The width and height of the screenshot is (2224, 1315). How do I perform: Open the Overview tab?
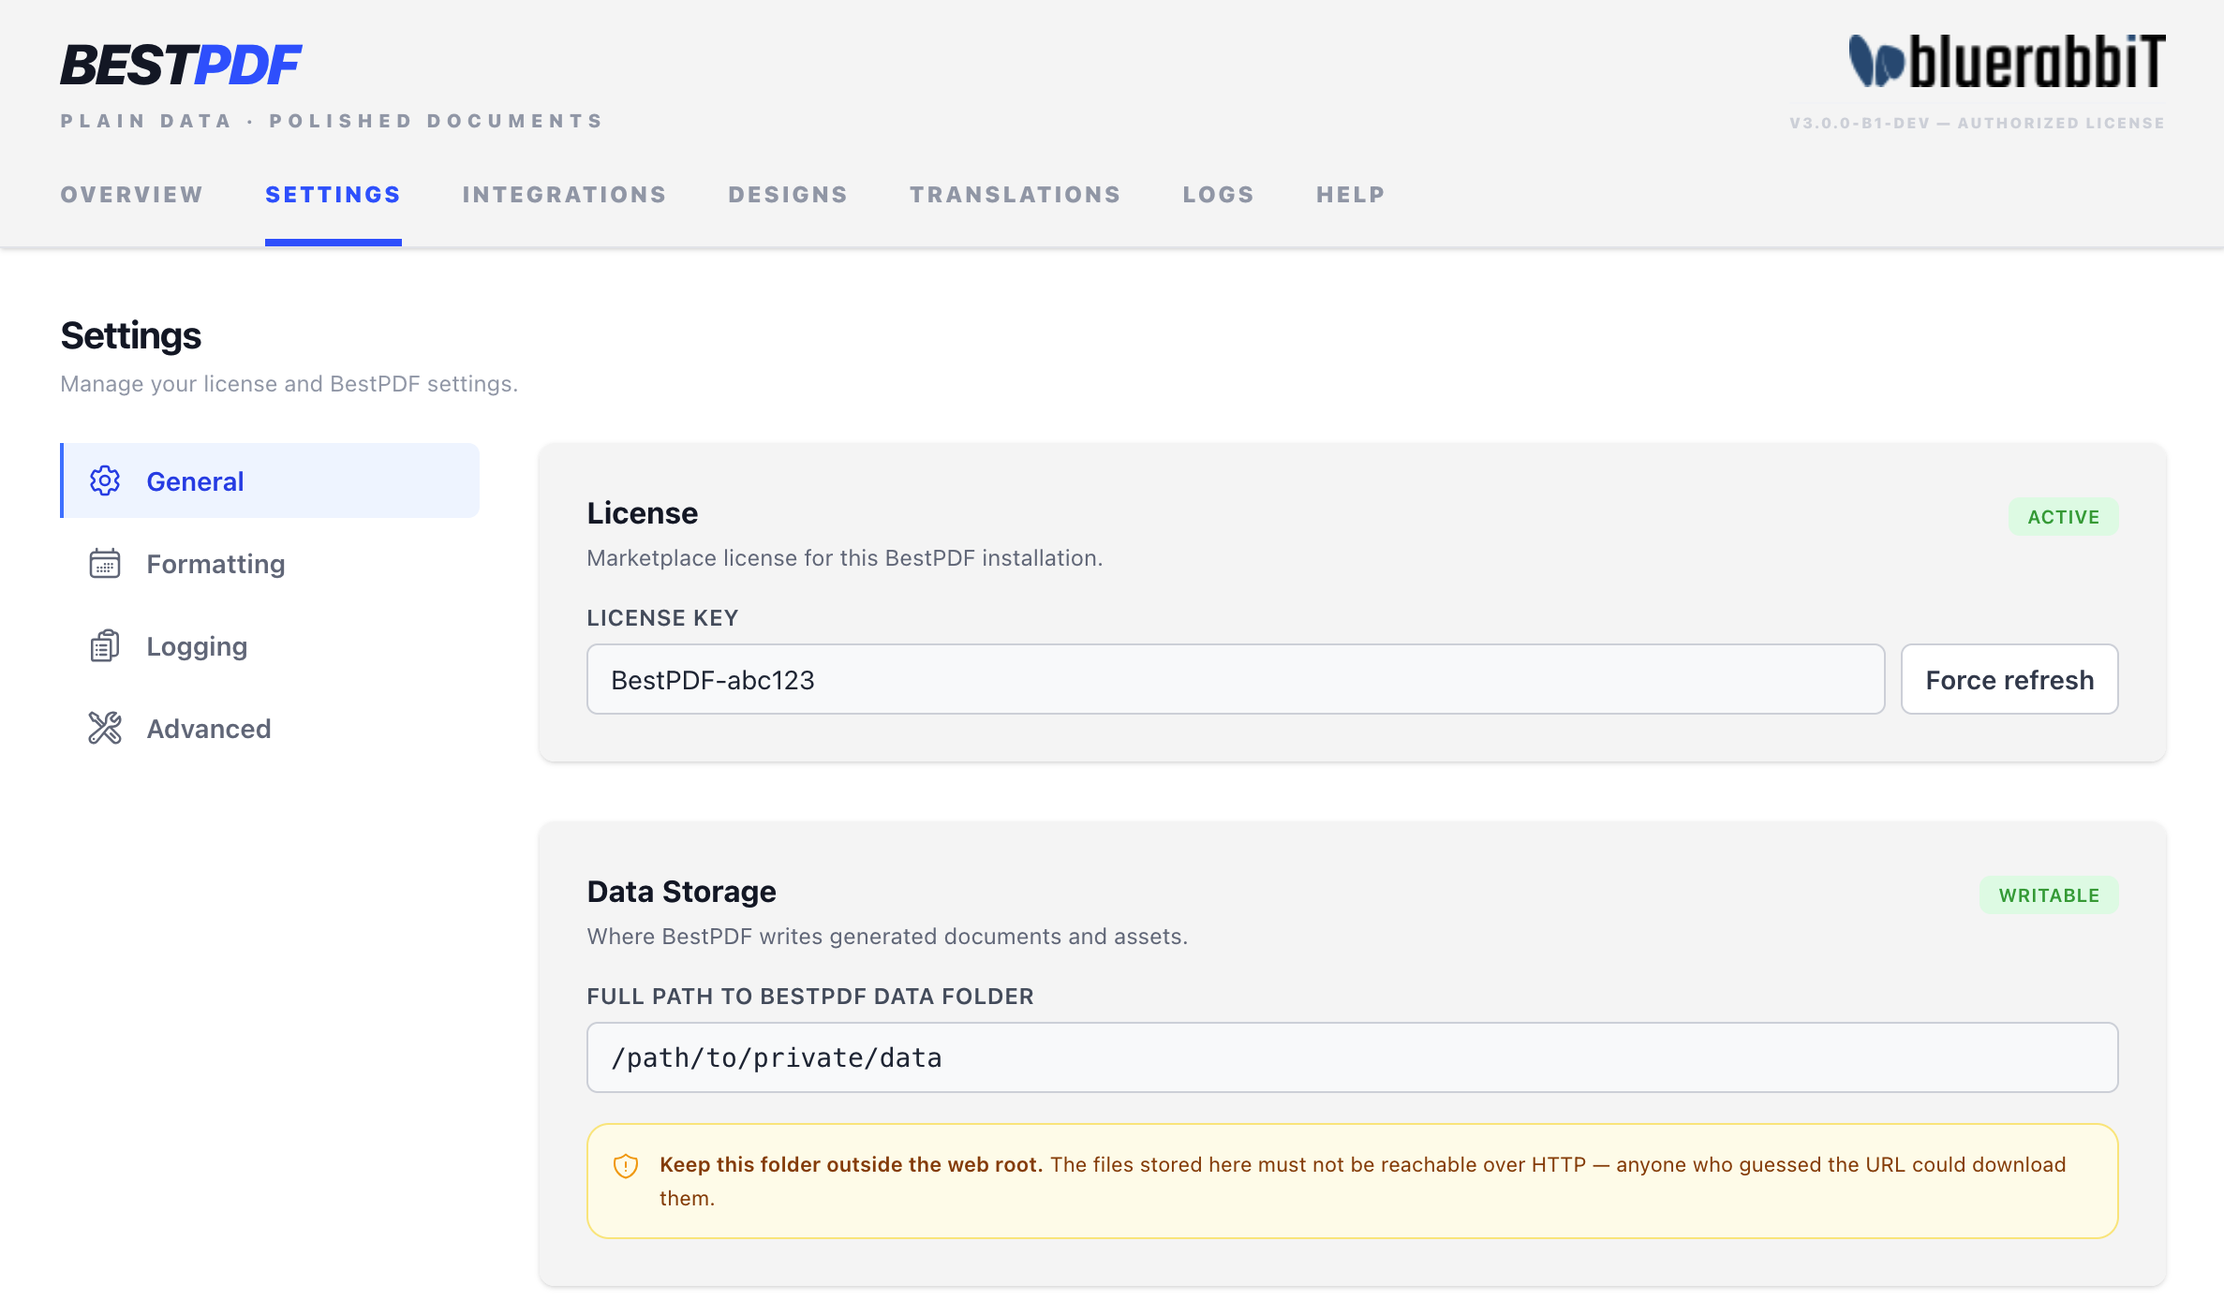pos(132,194)
